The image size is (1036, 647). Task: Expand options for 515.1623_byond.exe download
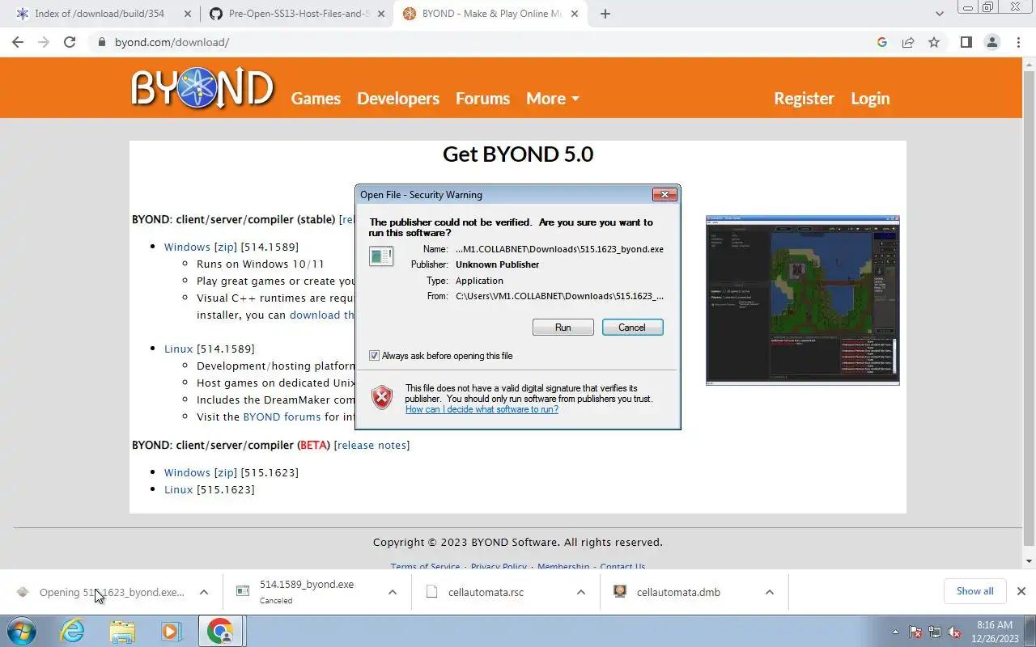(204, 592)
